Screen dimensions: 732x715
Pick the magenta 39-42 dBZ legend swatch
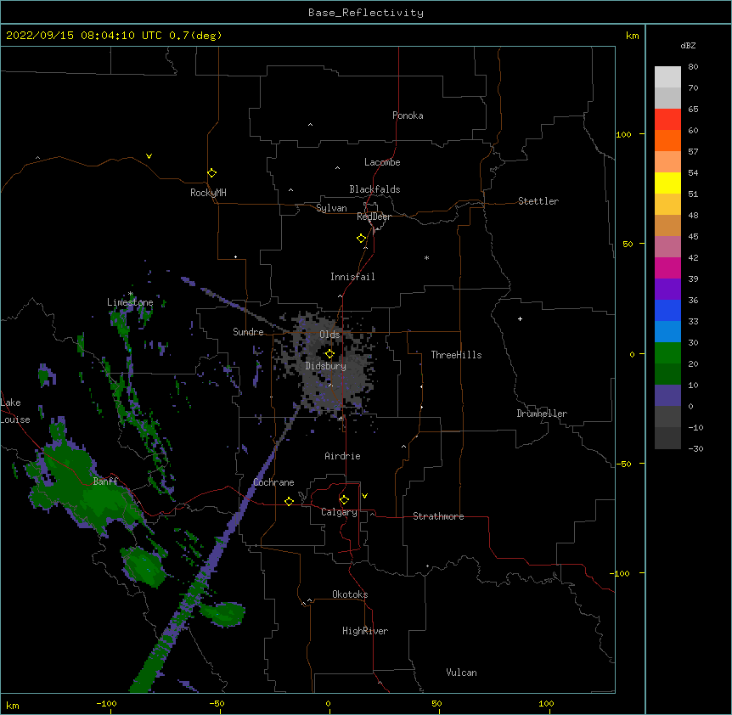[x=667, y=268]
